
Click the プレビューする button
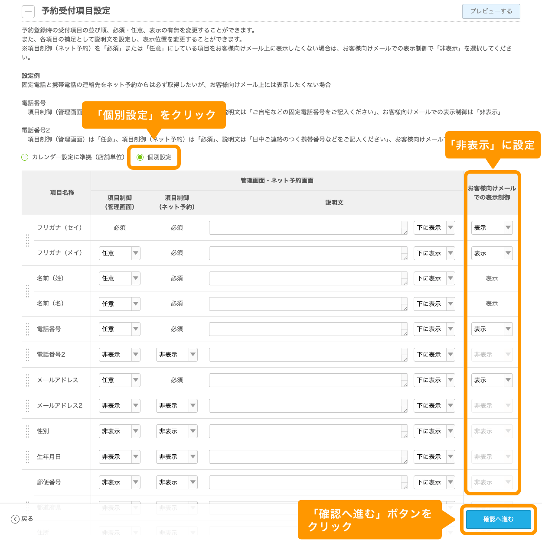click(491, 11)
